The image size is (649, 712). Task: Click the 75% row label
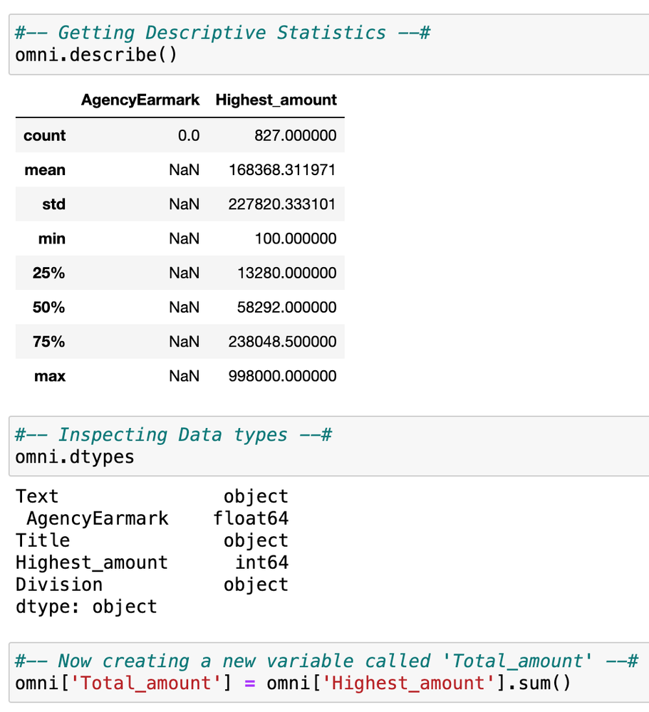(x=48, y=342)
